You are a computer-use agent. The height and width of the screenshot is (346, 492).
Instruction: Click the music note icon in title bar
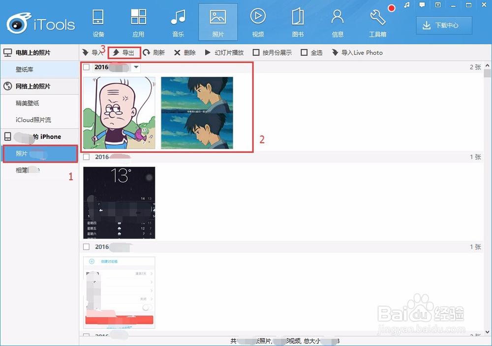pos(407,5)
